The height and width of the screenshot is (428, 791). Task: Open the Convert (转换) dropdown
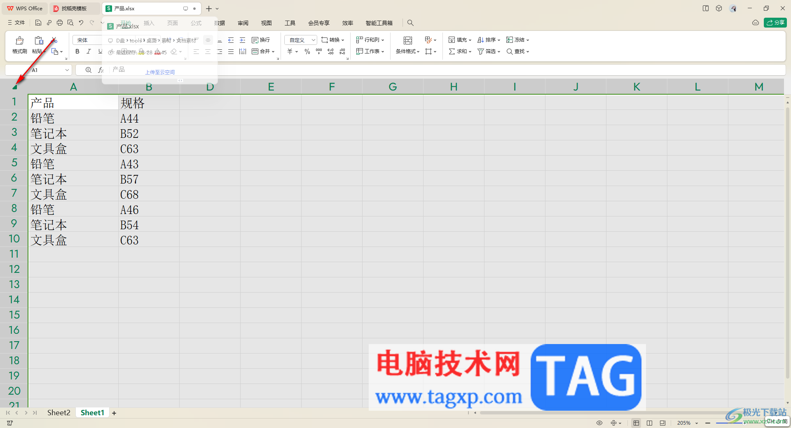point(333,40)
